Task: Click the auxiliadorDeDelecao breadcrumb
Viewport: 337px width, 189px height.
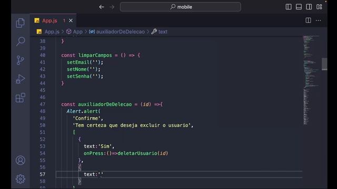Action: click(120, 31)
